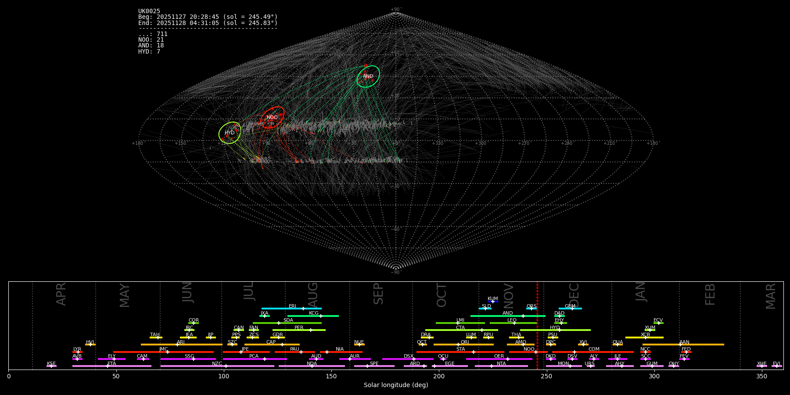Click the HYD shower bar on timeline
Image resolution: width=790 pixels, height=395 pixels.
pyautogui.click(x=555, y=330)
